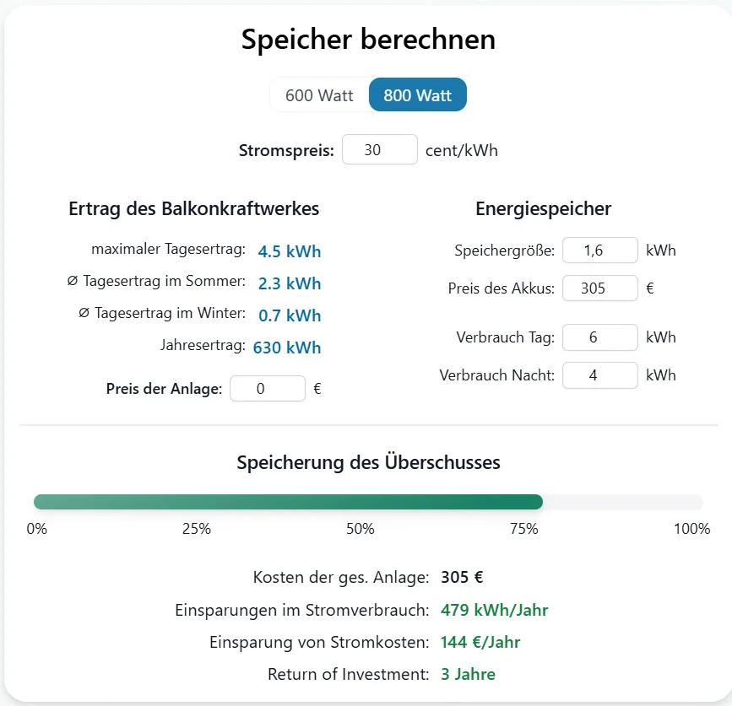Click the Strompreis input field

pos(379,150)
